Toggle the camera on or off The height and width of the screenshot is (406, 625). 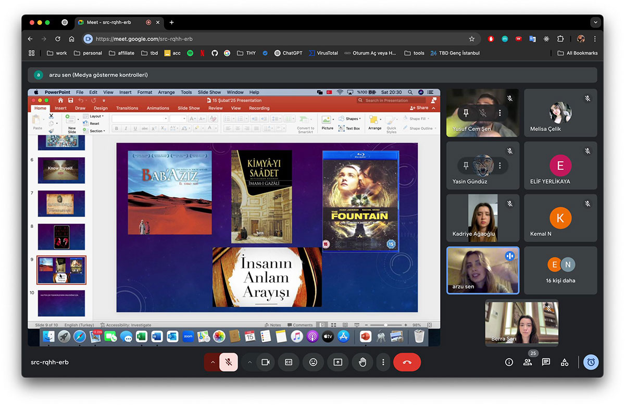pos(265,362)
